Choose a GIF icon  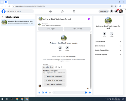(x=50, y=93)
